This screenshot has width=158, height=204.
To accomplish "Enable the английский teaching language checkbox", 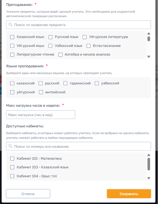I will [41, 92].
